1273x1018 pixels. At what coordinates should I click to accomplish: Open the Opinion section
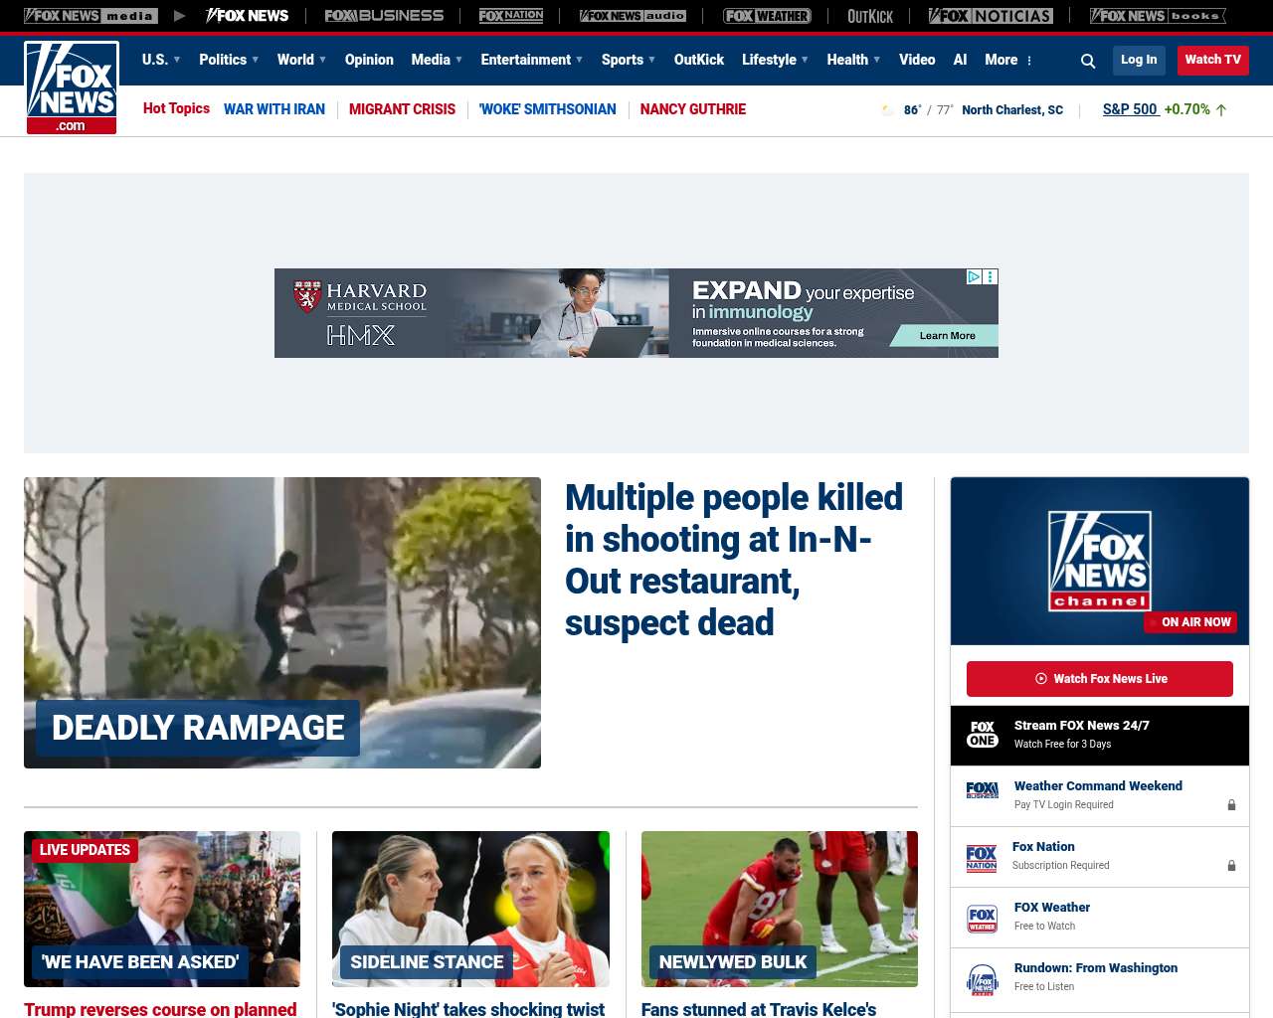click(369, 60)
